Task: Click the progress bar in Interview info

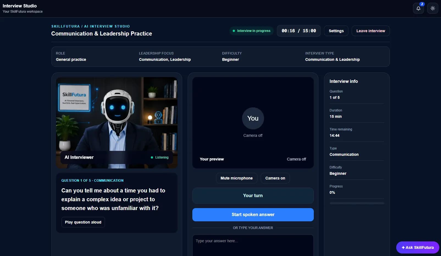Action: point(357,203)
